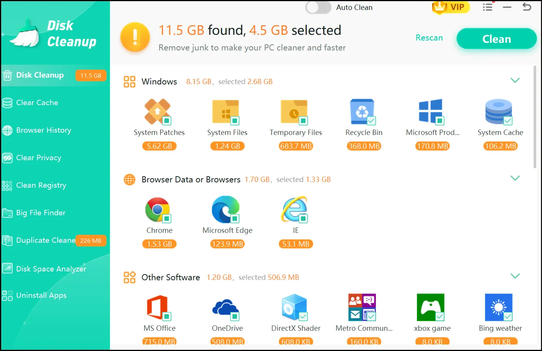Open Uninstall Apps in the sidebar
Viewport: 542px width, 351px height.
(x=55, y=296)
